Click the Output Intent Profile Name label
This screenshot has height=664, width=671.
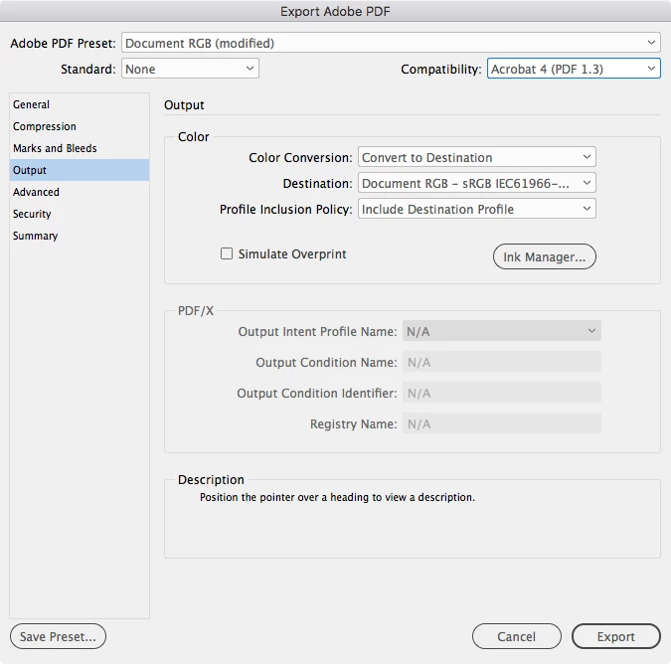tap(317, 332)
